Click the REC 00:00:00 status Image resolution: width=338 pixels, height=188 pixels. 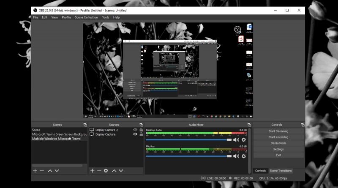tap(243, 178)
